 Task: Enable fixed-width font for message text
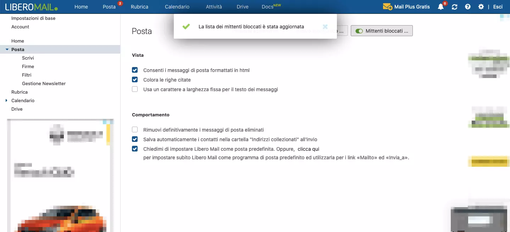click(135, 89)
